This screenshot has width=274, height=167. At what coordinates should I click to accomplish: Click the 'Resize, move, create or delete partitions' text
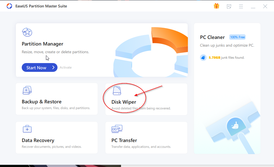pyautogui.click(x=55, y=52)
